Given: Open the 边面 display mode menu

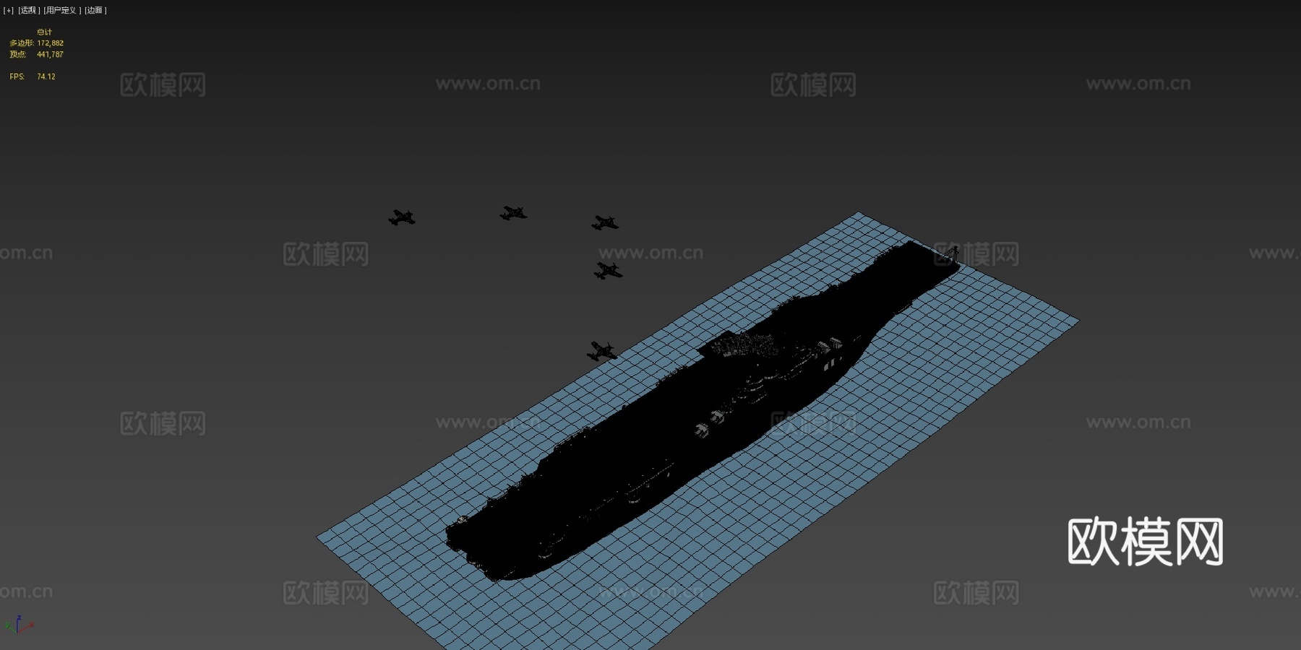Looking at the screenshot, I should pos(95,10).
